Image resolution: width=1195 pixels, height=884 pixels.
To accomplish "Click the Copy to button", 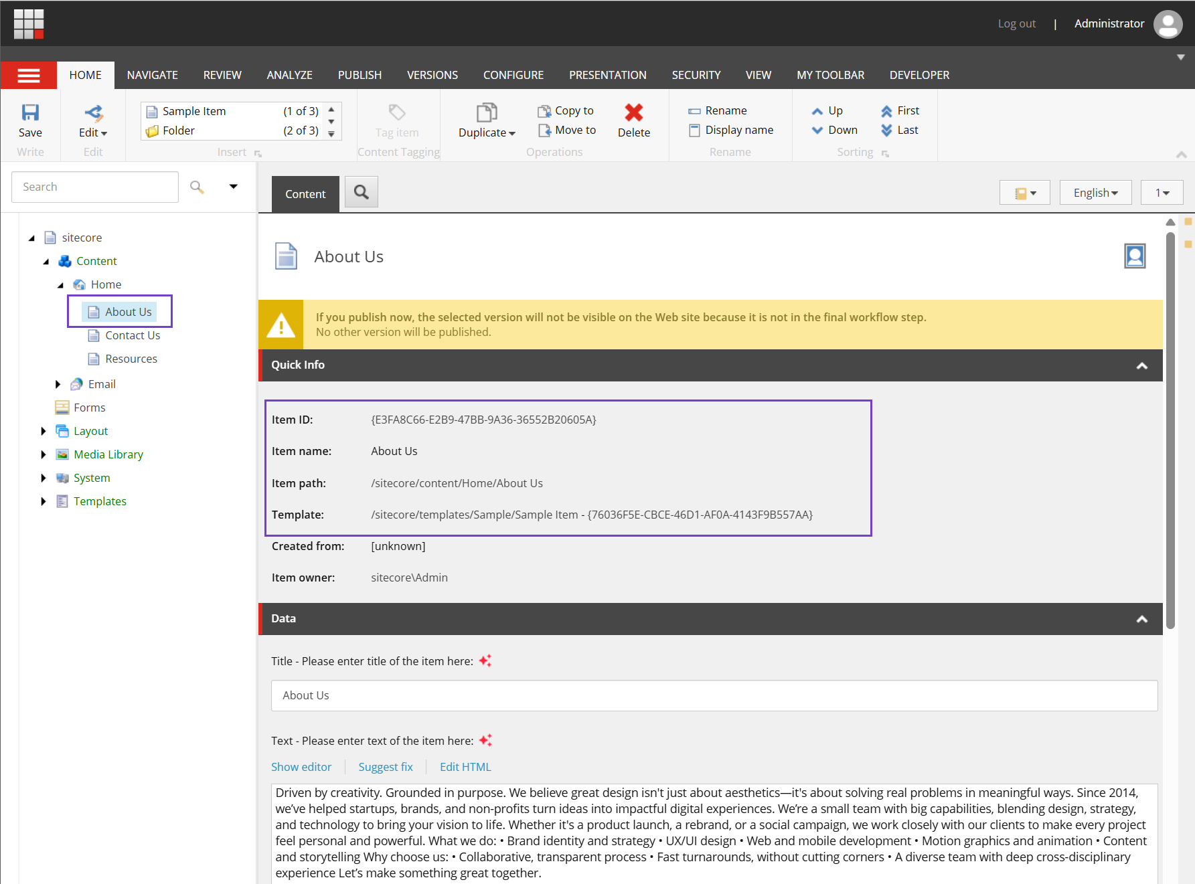I will [566, 111].
